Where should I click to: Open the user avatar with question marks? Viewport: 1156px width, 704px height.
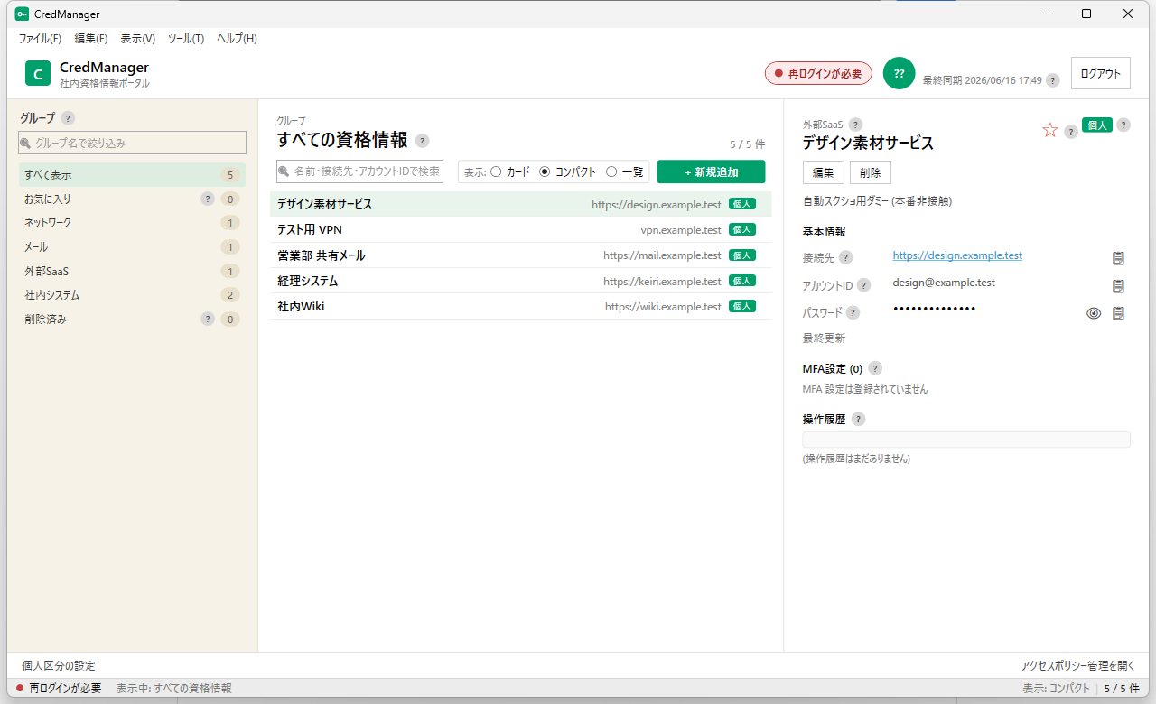click(x=899, y=73)
